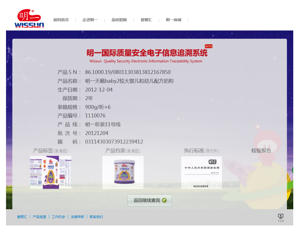Click 高清图 link beside 产品包装
Screen dimensions: 302x229
133,151
